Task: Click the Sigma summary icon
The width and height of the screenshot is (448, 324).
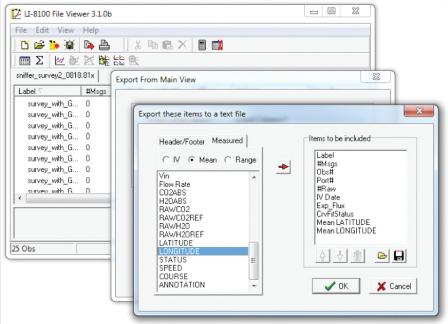Action: click(40, 60)
